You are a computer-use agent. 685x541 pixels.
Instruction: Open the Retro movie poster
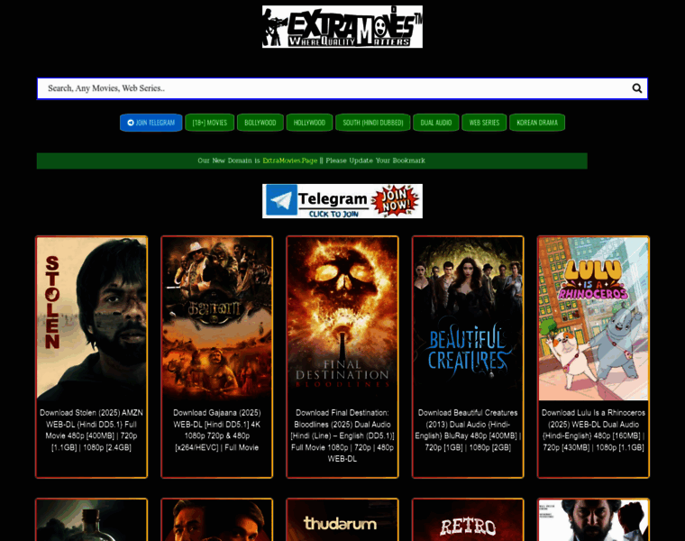click(468, 520)
